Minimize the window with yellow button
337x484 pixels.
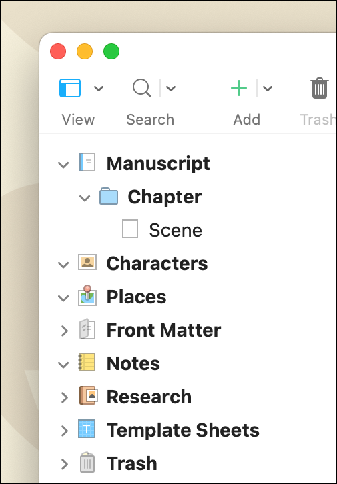pos(85,51)
